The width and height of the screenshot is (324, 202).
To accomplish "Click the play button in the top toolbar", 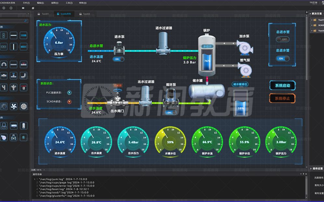I will 4,8.
